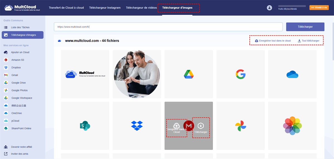This screenshot has width=334, height=159.
Task: Click the download arrow icon on the Gmail image
Action: [201, 126]
